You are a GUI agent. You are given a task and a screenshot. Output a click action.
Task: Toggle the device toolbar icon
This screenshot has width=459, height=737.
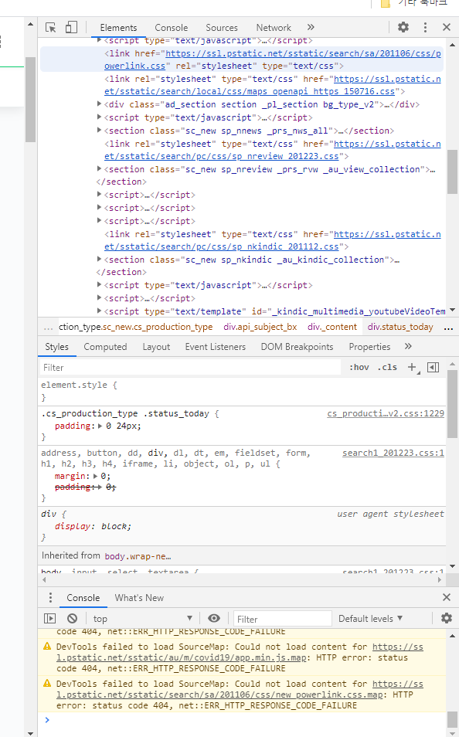pos(71,27)
